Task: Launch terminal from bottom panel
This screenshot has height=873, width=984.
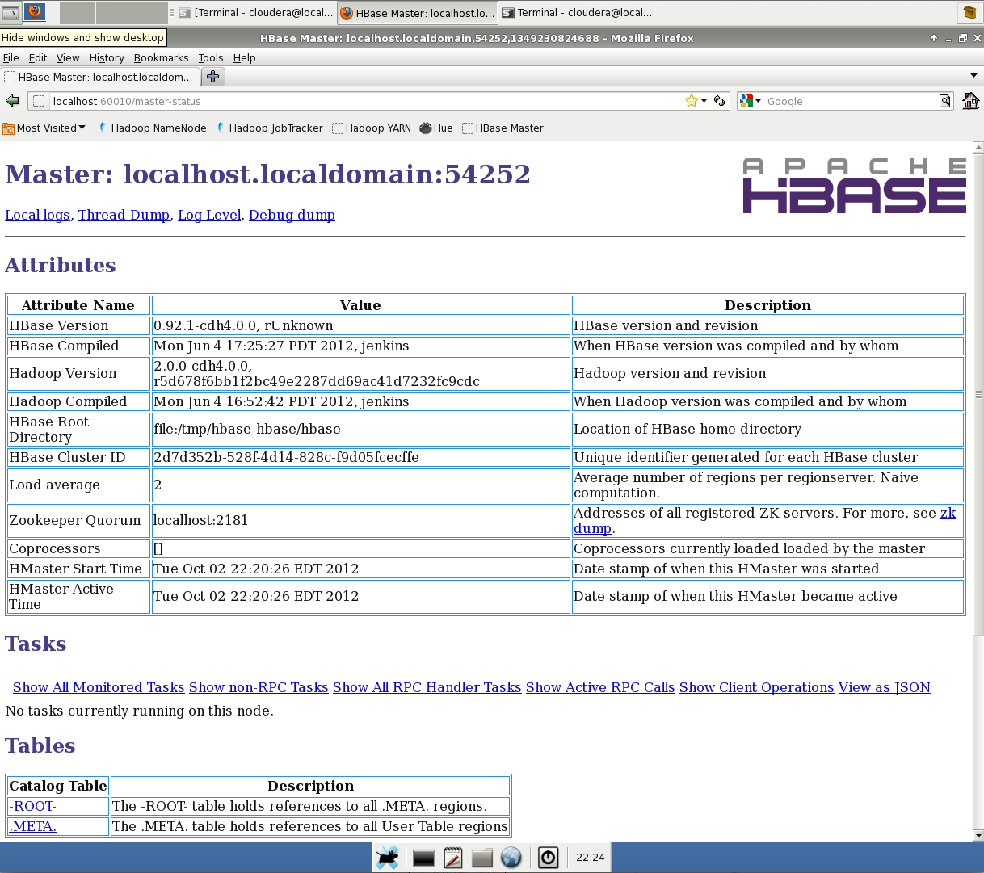Action: [423, 858]
